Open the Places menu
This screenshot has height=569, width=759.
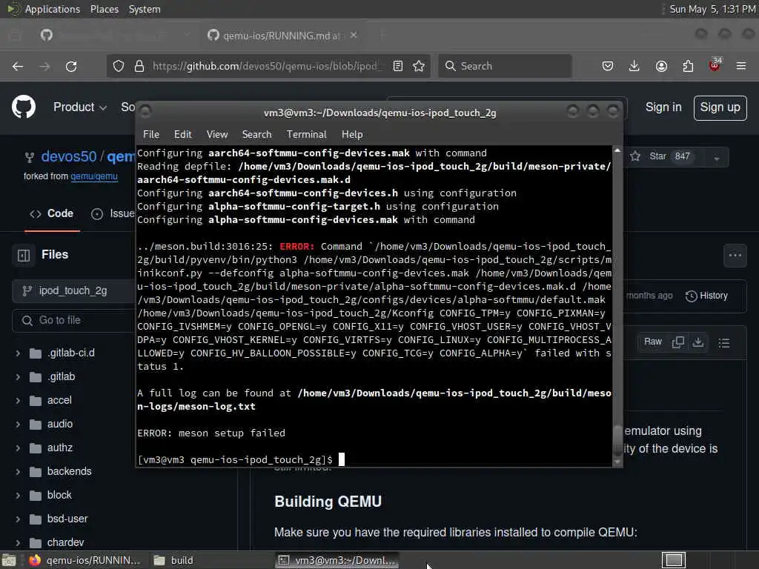[104, 9]
